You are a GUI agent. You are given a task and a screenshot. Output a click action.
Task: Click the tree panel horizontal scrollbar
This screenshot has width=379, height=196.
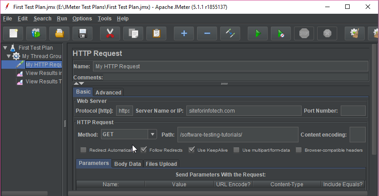pos(24,193)
